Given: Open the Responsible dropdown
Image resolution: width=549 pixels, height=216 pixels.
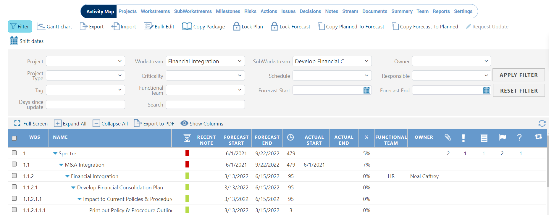Looking at the screenshot, I should click(x=452, y=75).
